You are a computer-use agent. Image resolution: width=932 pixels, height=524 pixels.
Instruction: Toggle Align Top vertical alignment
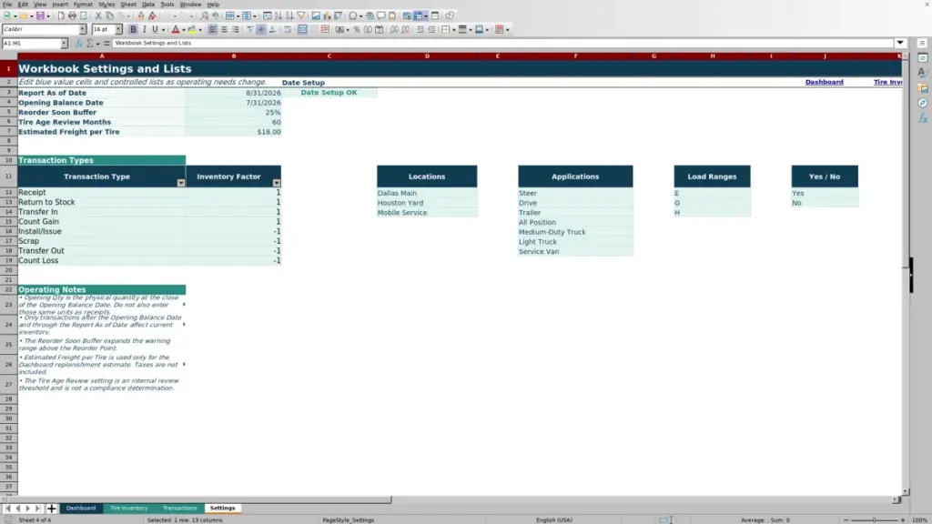click(250, 30)
